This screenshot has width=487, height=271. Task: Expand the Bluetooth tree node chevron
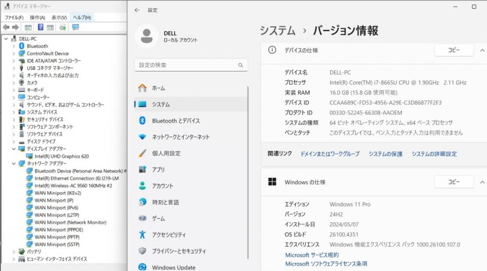tap(14, 46)
